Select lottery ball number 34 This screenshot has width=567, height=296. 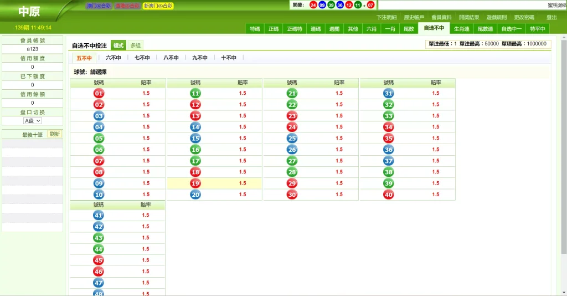click(x=388, y=127)
